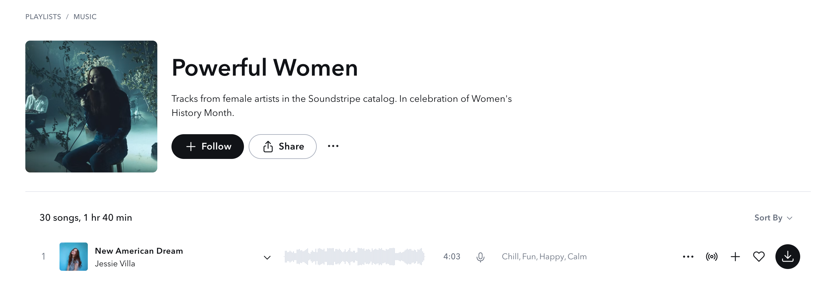Open the share icon on the Share button
This screenshot has width=832, height=289.
click(x=268, y=146)
